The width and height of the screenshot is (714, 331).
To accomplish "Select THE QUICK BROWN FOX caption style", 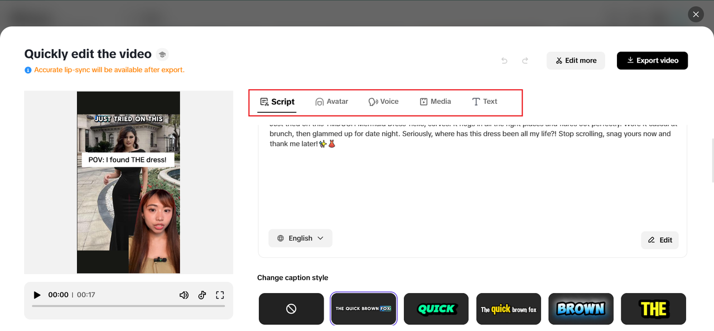I will pyautogui.click(x=364, y=309).
